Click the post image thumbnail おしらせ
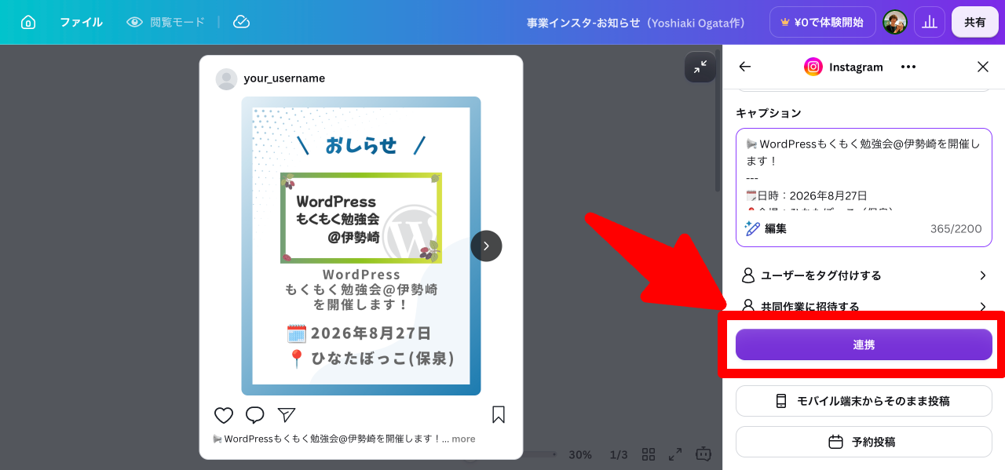 (x=361, y=246)
